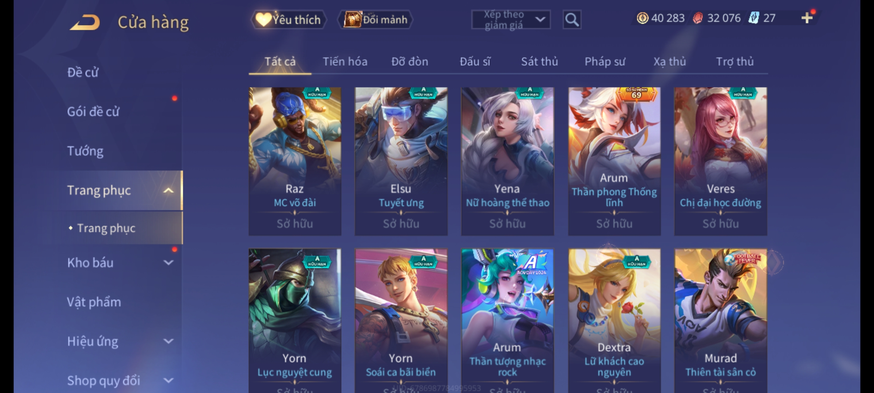Image resolution: width=874 pixels, height=393 pixels.
Task: Expand the Hiệu ứng section
Action: [168, 341]
